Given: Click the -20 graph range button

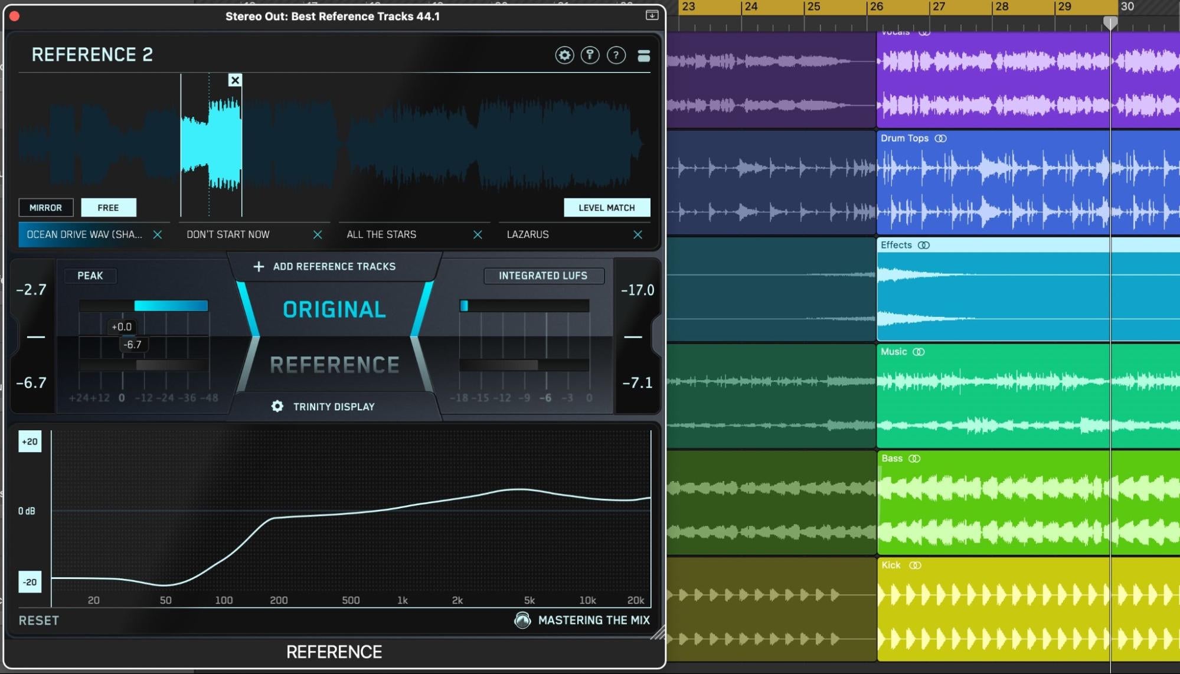Looking at the screenshot, I should pos(30,582).
